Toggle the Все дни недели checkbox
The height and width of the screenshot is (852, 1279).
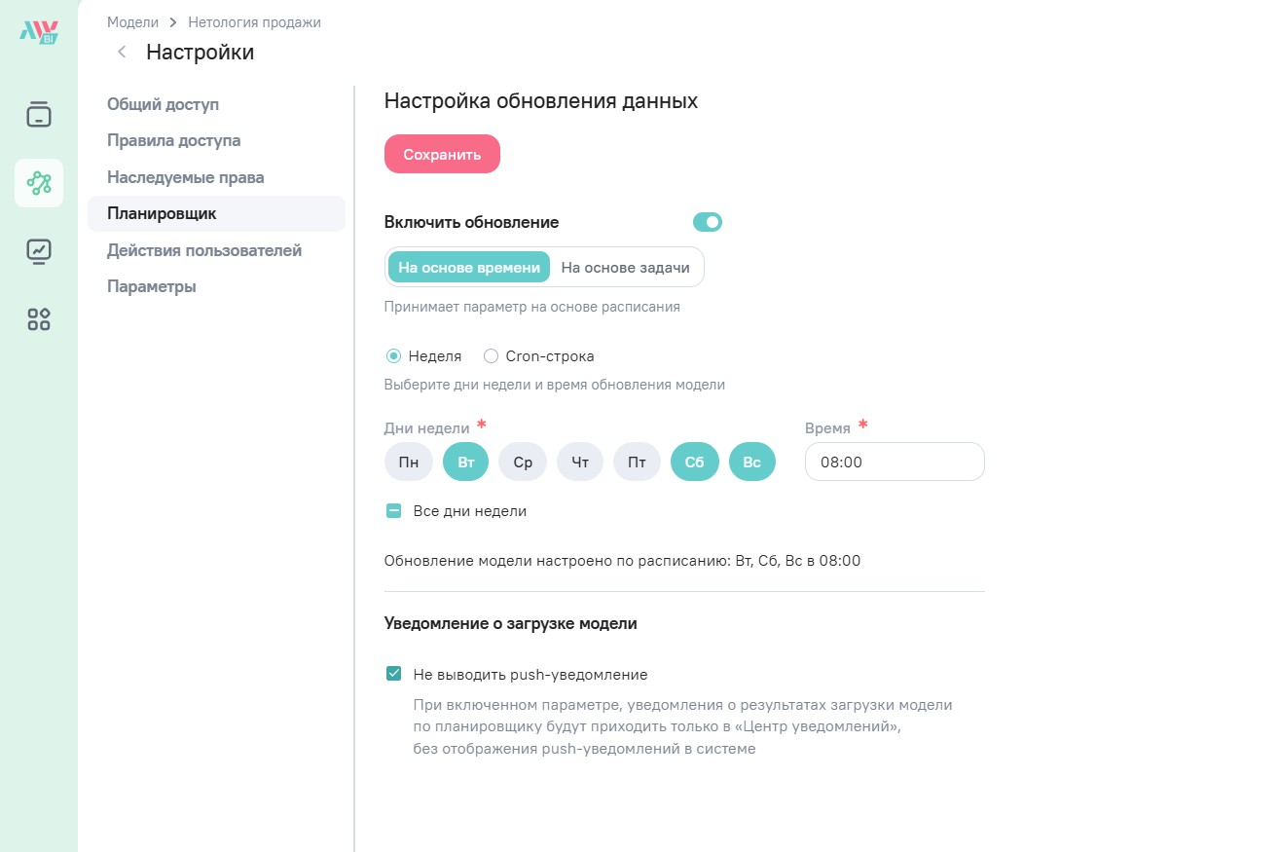click(394, 511)
